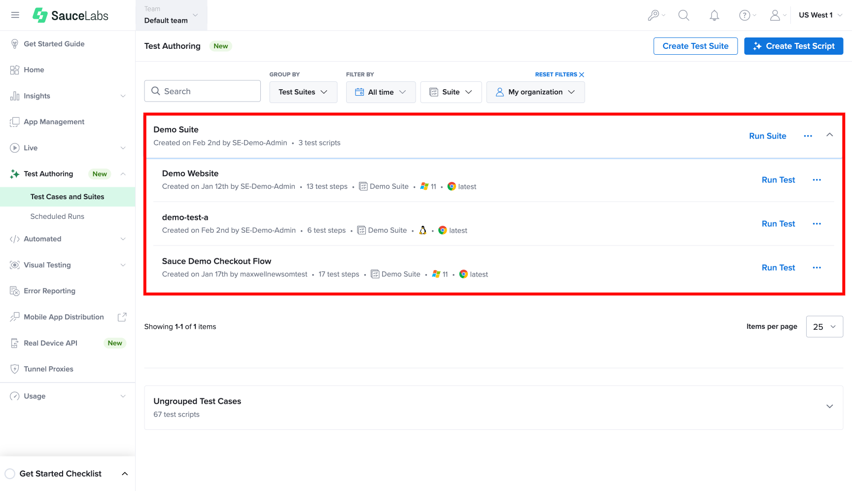Open the demo-test-a test
Viewport: 852px width, 491px height.
(x=185, y=217)
